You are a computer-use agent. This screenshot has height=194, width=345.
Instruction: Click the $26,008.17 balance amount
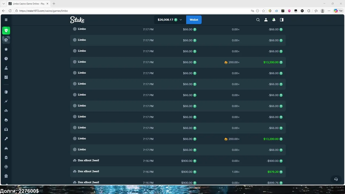(x=165, y=20)
